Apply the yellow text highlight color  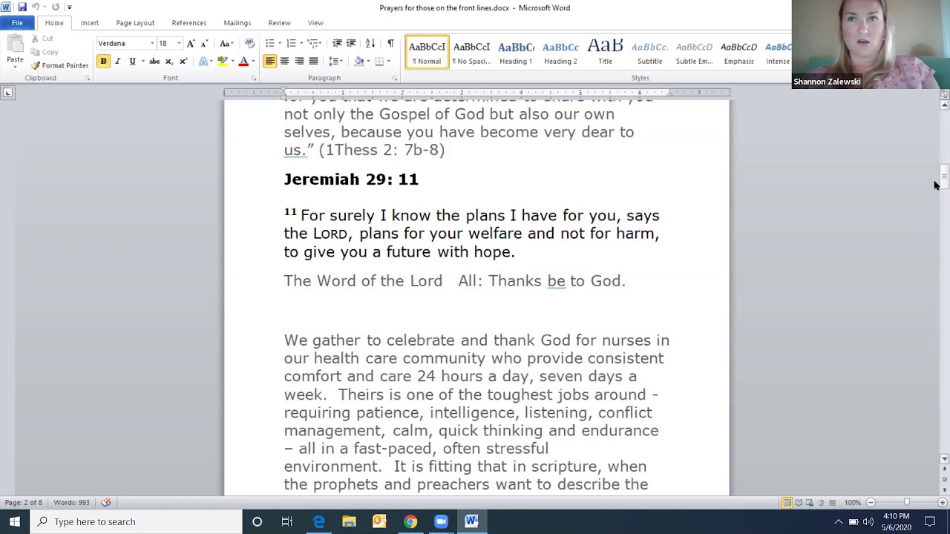[x=221, y=62]
